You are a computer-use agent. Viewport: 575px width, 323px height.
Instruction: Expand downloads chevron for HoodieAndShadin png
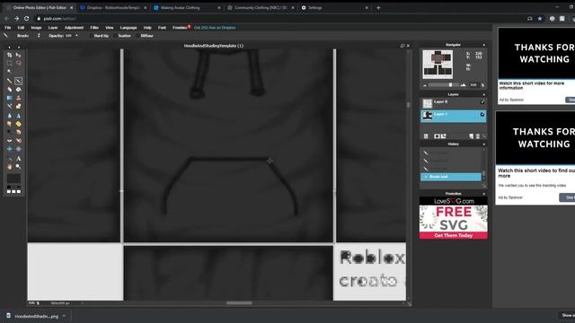coord(64,316)
